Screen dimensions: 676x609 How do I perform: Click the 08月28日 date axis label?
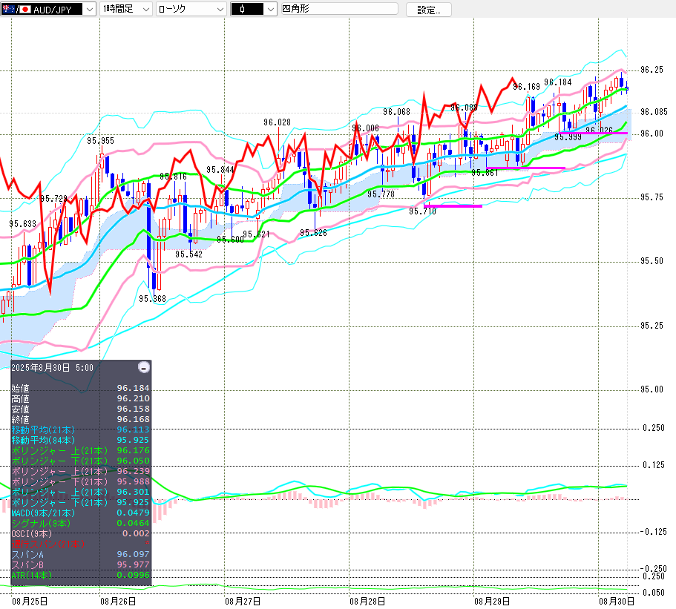click(367, 602)
